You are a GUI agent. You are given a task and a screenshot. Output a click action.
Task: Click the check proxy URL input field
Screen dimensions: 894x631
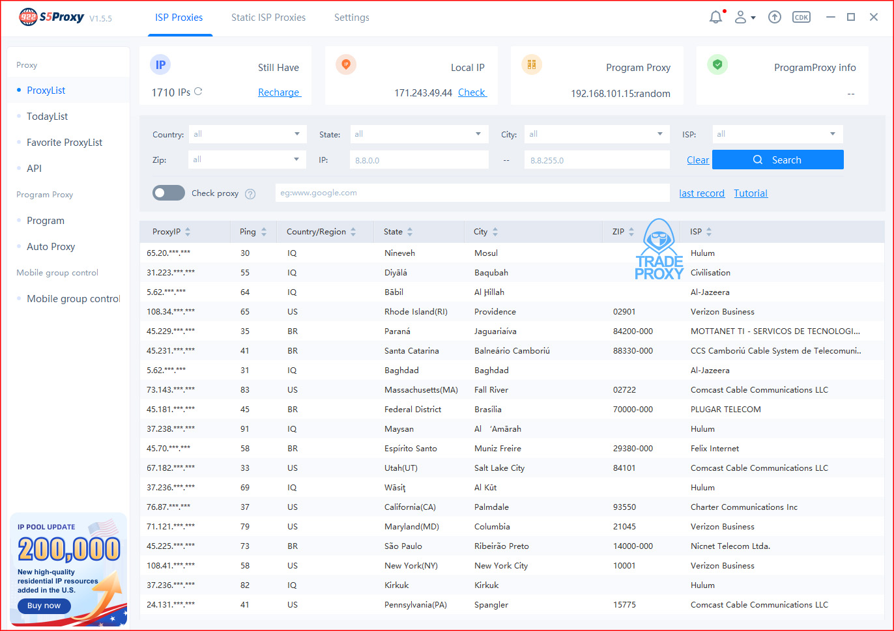472,193
